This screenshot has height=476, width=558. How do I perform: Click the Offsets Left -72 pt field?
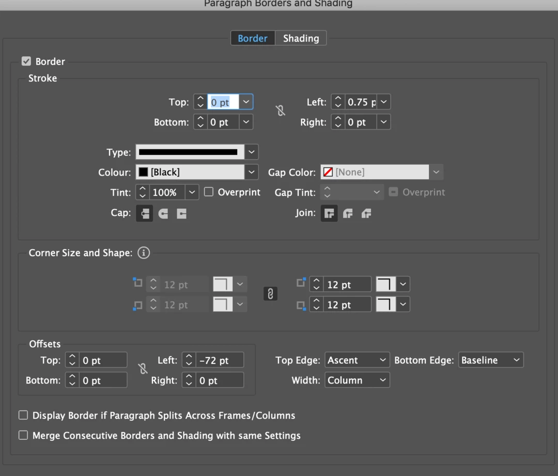[x=220, y=360]
